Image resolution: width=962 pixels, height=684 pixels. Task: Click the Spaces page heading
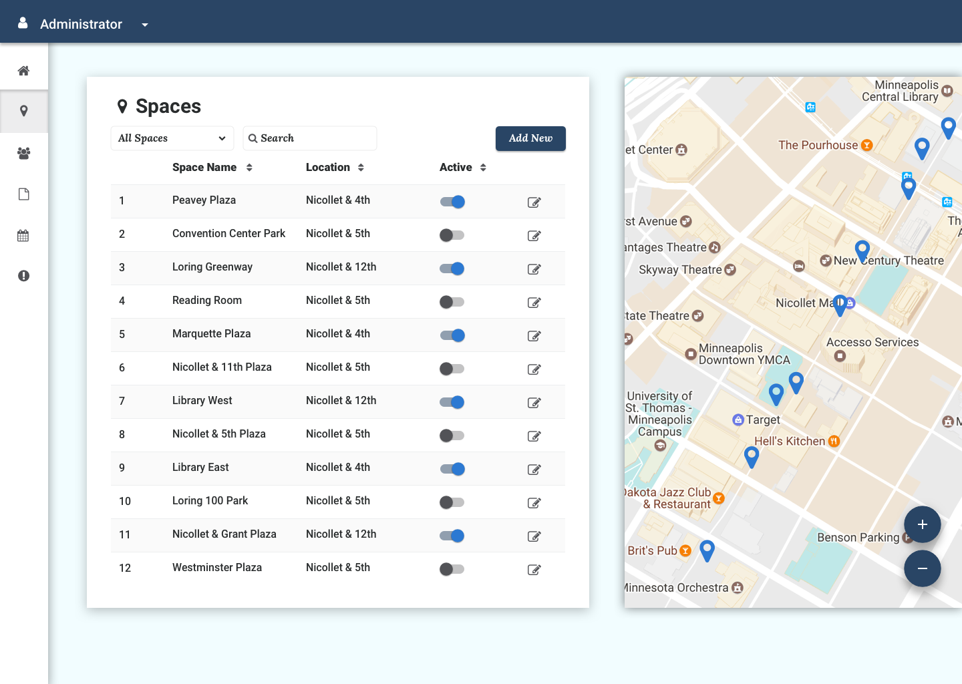(168, 106)
